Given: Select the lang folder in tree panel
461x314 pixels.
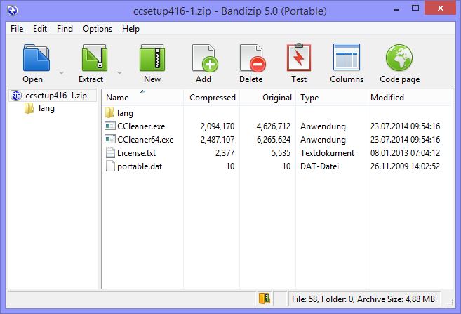Looking at the screenshot, I should 46,108.
